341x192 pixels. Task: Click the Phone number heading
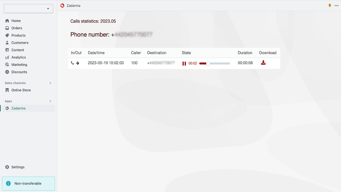111,35
